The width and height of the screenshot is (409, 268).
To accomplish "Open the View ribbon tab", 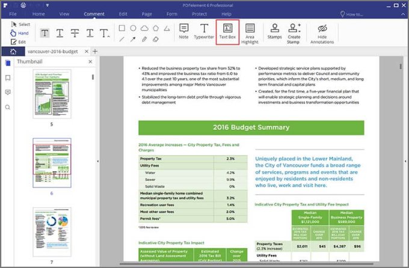I will point(64,14).
